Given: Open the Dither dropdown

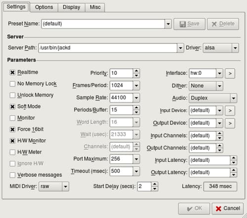Looking at the screenshot, I should [x=206, y=86].
